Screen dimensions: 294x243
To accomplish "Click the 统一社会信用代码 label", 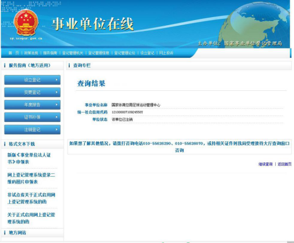I will [x=92, y=112].
